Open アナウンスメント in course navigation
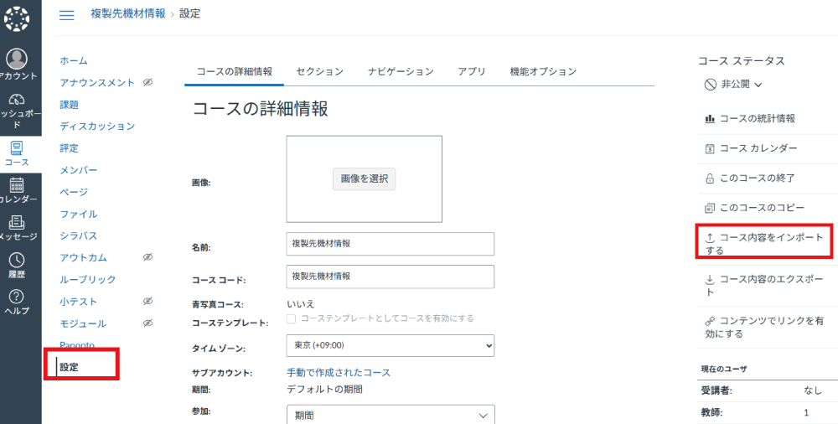Viewport: 838px width, 424px height. tap(97, 83)
